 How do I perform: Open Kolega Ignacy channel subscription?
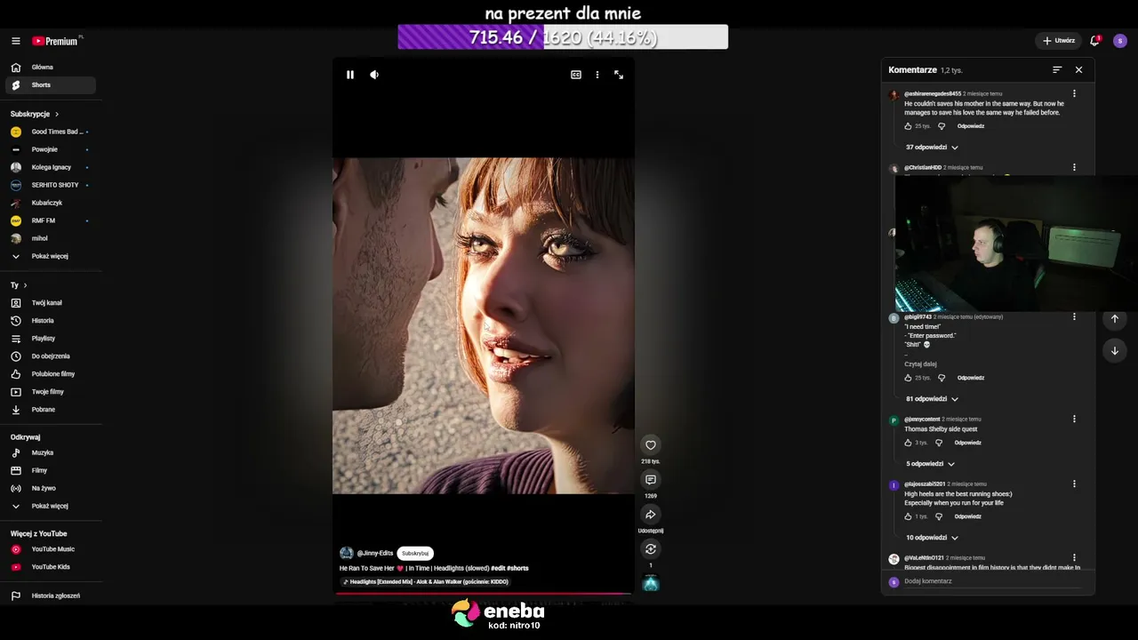[x=51, y=167]
